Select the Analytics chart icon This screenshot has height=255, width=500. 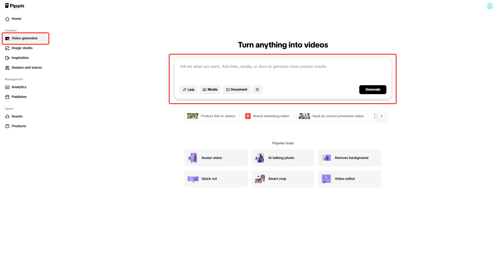[x=7, y=87]
